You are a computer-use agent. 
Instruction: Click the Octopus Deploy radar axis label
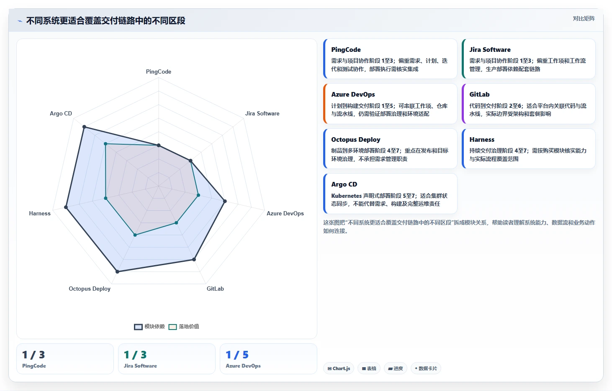click(90, 289)
